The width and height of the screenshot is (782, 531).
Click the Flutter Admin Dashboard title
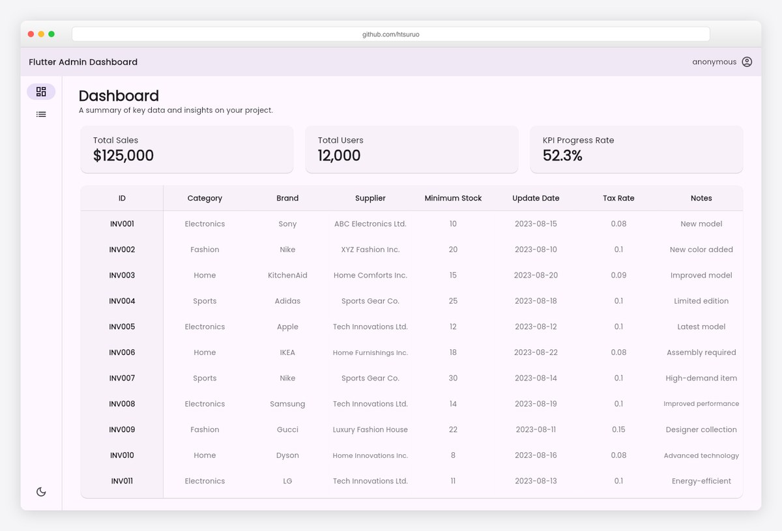click(83, 62)
